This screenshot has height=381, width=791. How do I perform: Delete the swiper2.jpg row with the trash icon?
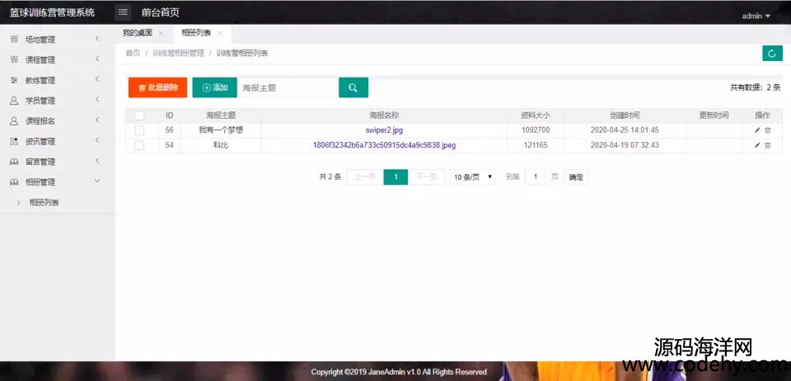[x=768, y=130]
